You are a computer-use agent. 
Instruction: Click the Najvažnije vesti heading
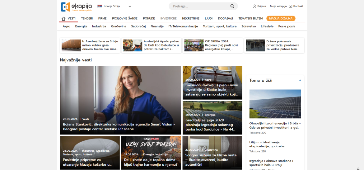[x=76, y=60]
